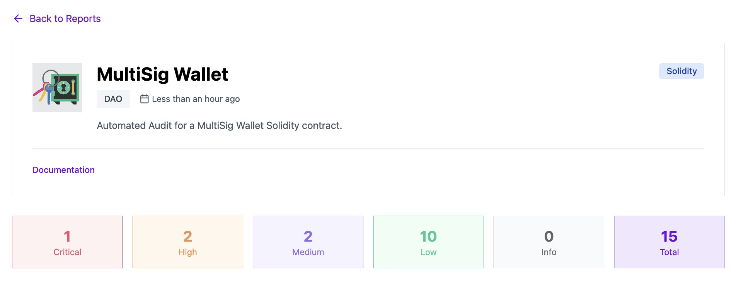Screen dimensions: 736x281
Task: Click the 'Total' label
Action: [x=669, y=252]
